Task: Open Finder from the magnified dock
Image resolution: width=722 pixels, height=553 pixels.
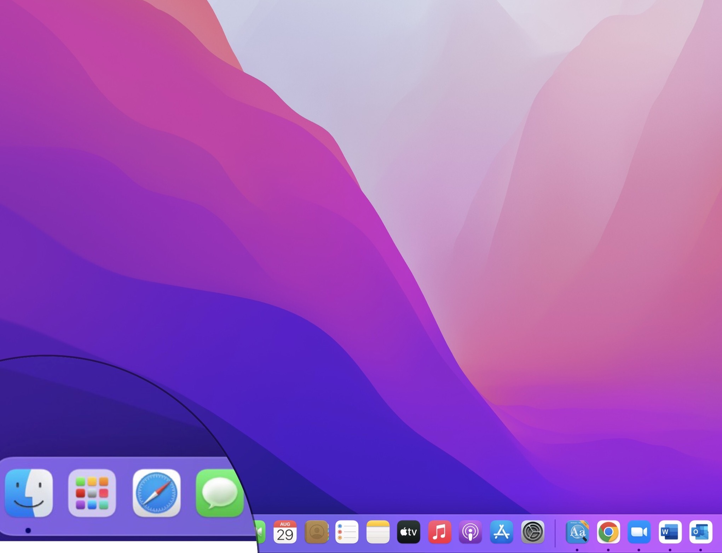Action: (29, 493)
